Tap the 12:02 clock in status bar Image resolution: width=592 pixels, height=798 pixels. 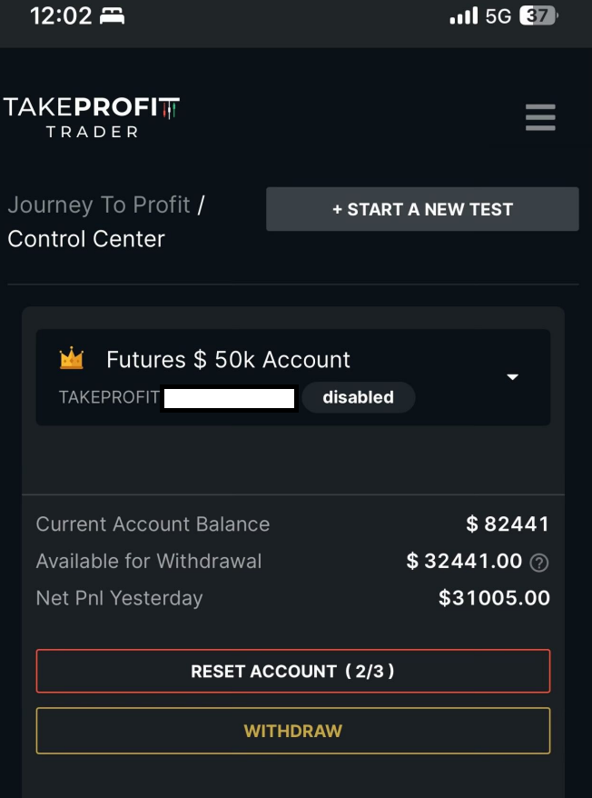[x=59, y=16]
